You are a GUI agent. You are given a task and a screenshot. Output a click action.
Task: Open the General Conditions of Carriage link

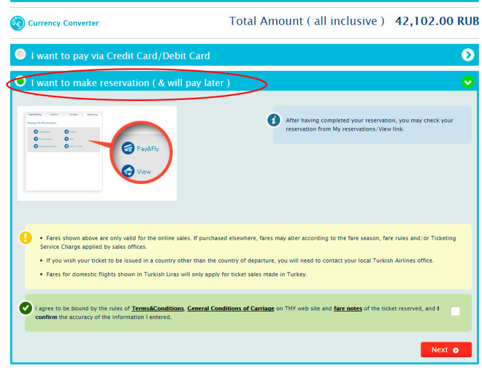(x=230, y=309)
